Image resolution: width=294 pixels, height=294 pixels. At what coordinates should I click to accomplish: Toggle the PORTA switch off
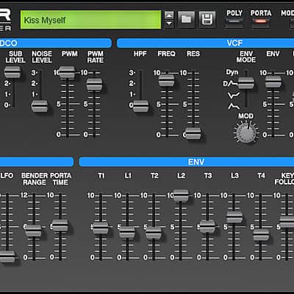pos(261,21)
